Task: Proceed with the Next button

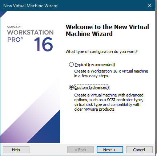Action: coord(110,150)
